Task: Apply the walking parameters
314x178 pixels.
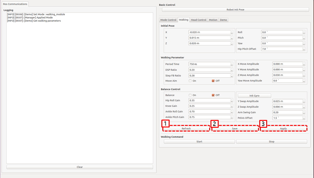Action: coord(283,128)
